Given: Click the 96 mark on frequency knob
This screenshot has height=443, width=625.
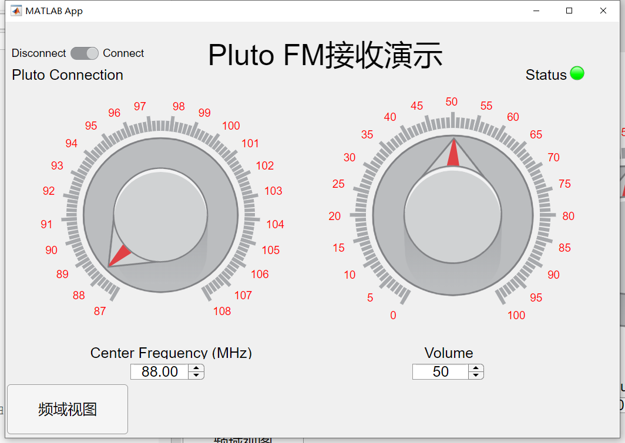Looking at the screenshot, I should point(115,113).
